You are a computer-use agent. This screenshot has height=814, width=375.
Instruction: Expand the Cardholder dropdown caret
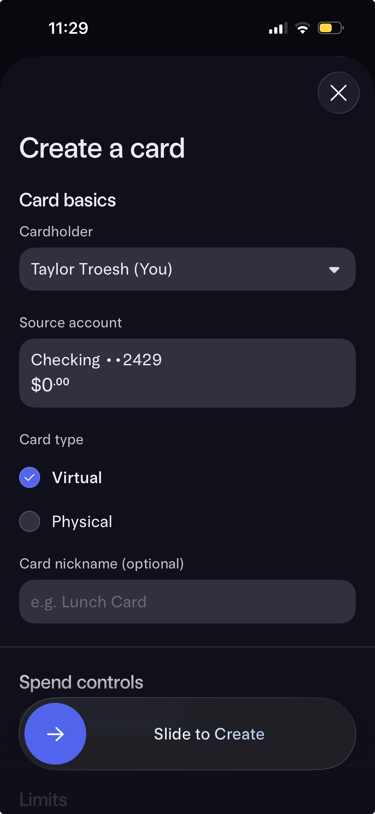pos(334,270)
